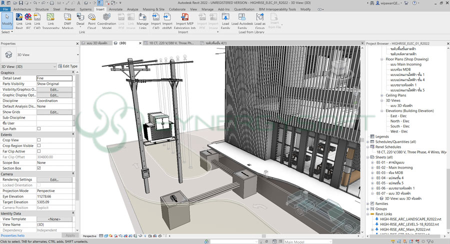Expand the Families node in Project Browser

pyautogui.click(x=368, y=204)
